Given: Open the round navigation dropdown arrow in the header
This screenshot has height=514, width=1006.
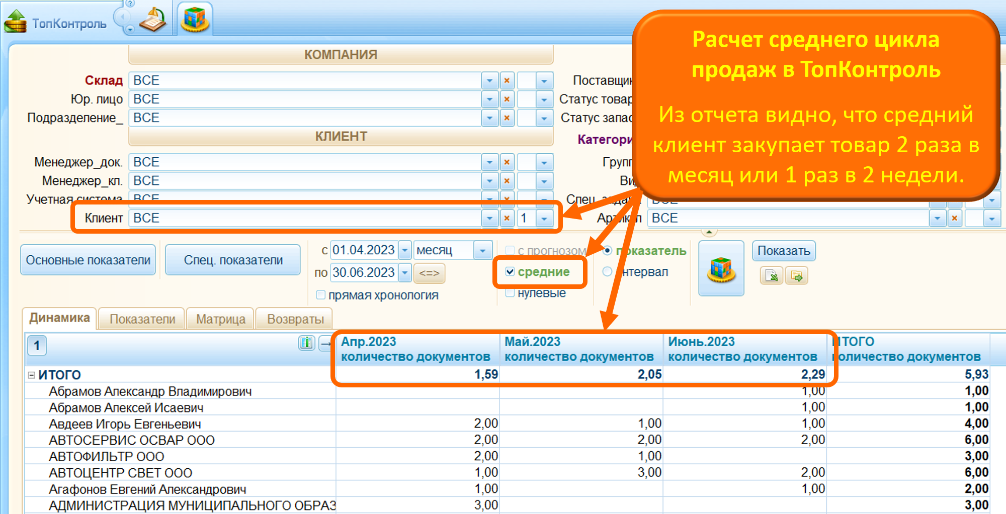Looking at the screenshot, I should pyautogui.click(x=130, y=30).
